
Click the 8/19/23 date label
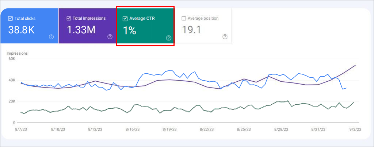[x=169, y=129]
